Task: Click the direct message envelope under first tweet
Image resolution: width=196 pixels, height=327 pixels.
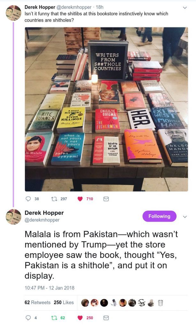Action: coord(106,199)
